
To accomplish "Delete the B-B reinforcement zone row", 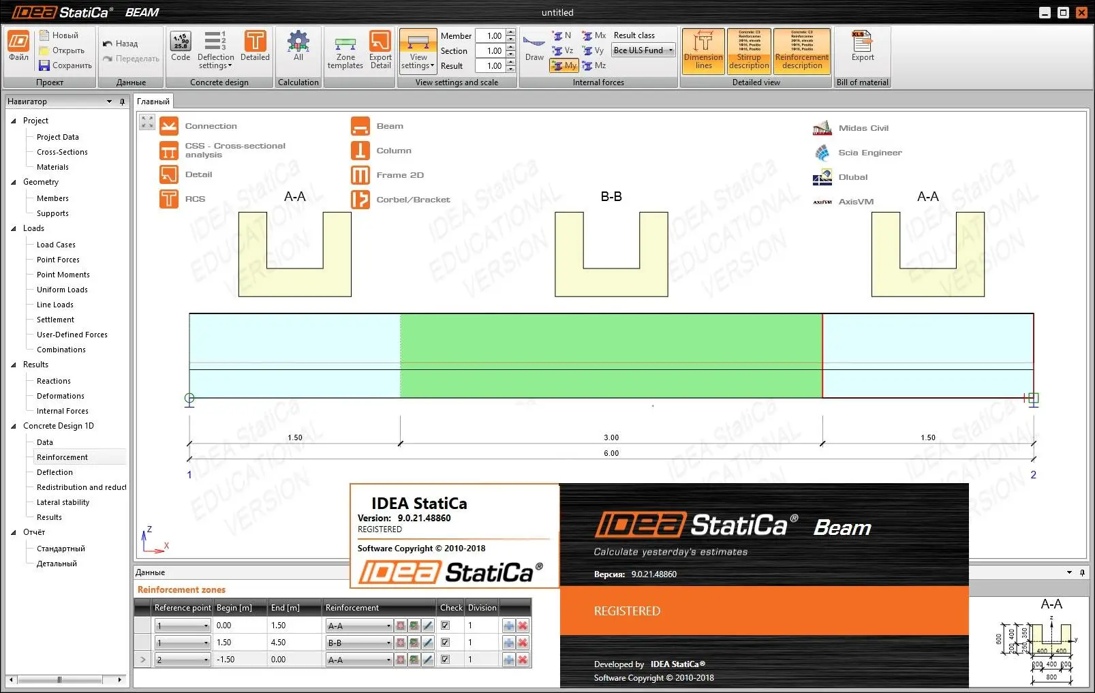I will pyautogui.click(x=523, y=643).
